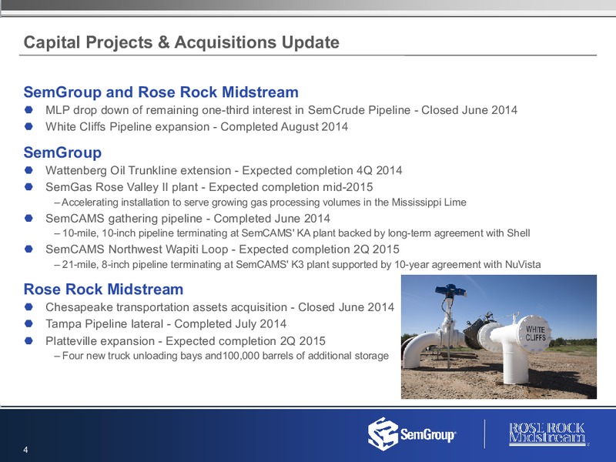Click the Platteville expansion bullet
Viewport: 616px width, 462px height.
[x=186, y=341]
